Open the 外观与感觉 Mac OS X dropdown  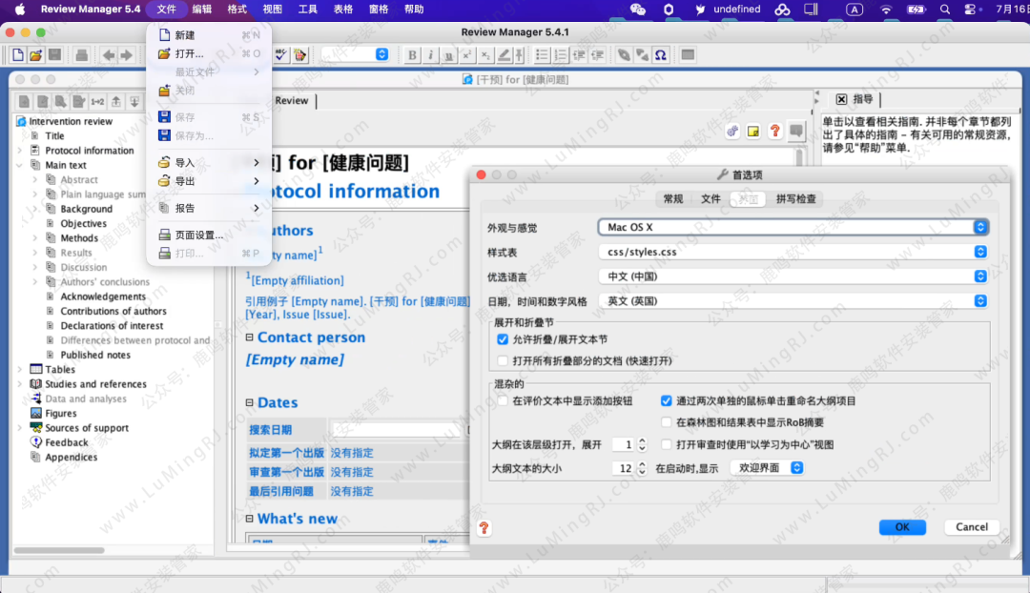click(x=793, y=227)
